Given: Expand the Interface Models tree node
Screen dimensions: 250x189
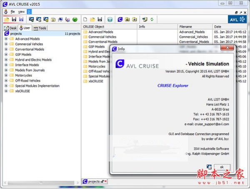Looking at the screenshot, I should [6, 65].
